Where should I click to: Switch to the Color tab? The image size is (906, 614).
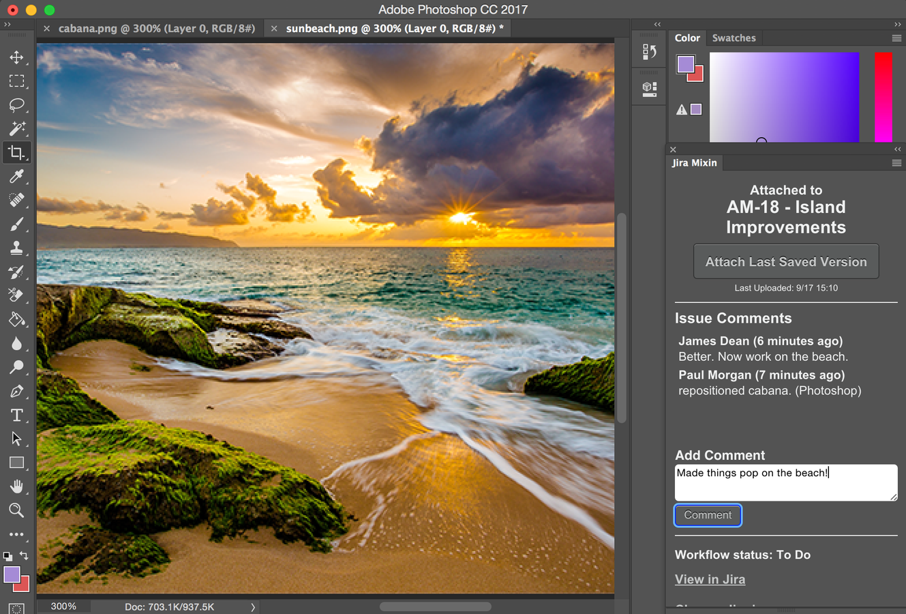pyautogui.click(x=687, y=38)
